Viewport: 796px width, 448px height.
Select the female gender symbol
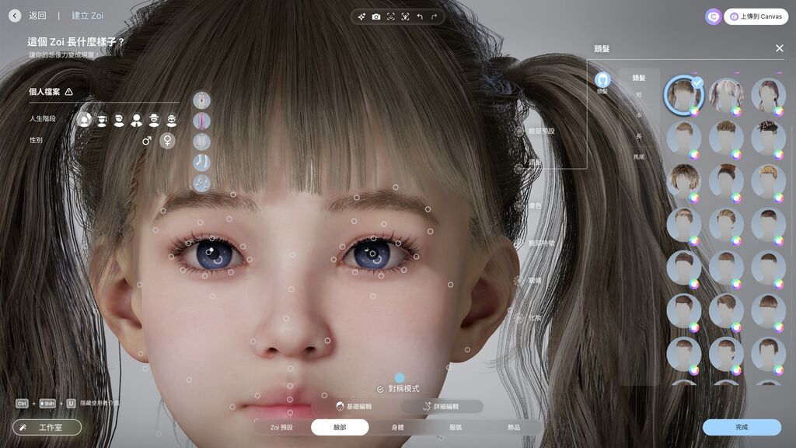[x=166, y=141]
